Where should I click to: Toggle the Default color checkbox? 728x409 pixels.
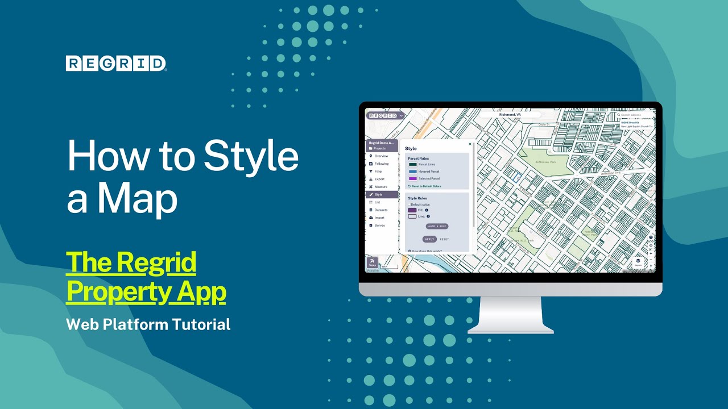tap(409, 204)
